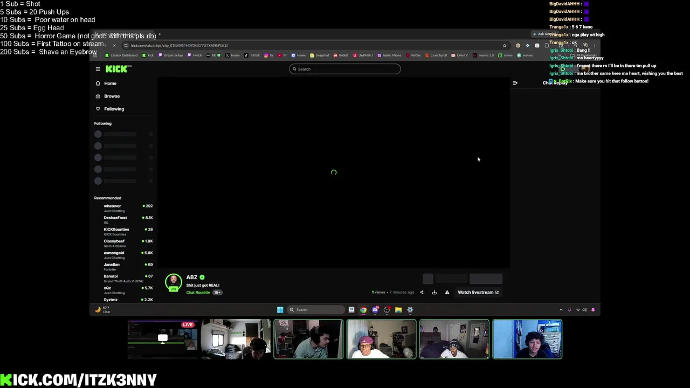Open the UwUFUFU bookmark
The width and height of the screenshot is (690, 388).
click(363, 55)
